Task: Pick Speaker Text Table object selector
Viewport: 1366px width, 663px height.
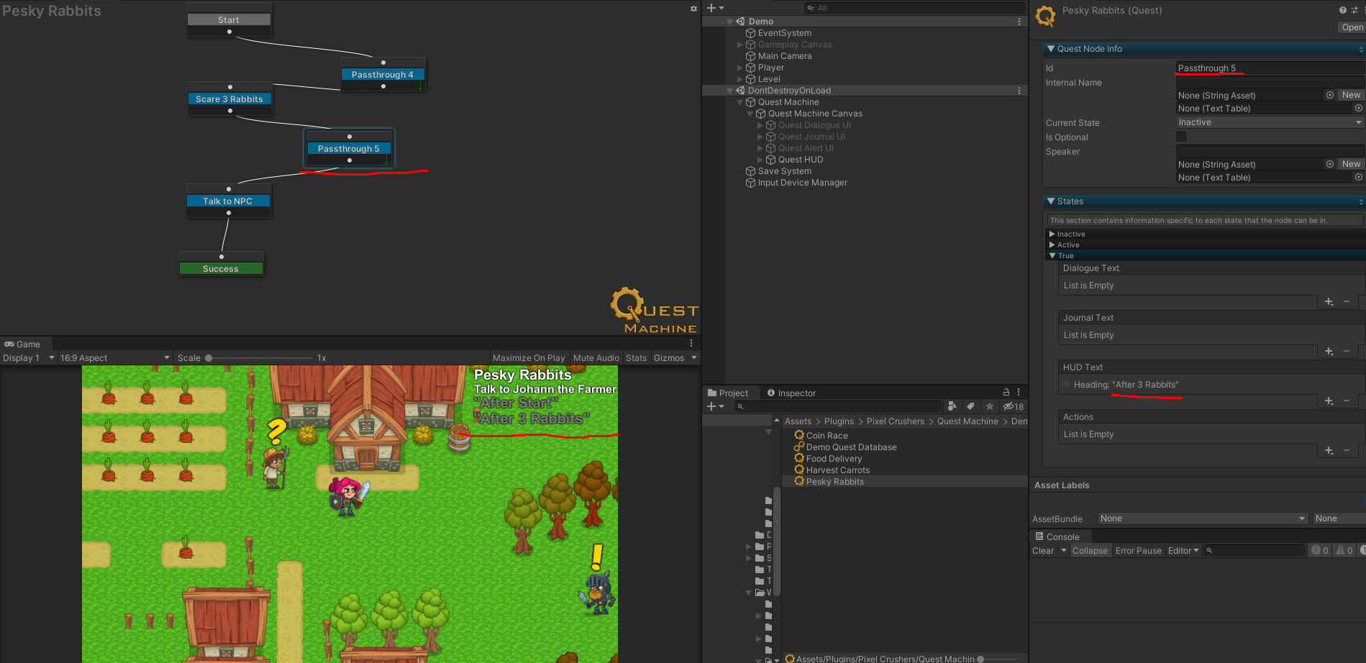Action: (x=1358, y=178)
